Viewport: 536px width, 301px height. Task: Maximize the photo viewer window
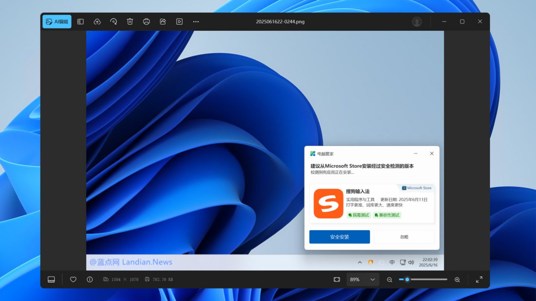pyautogui.click(x=462, y=22)
